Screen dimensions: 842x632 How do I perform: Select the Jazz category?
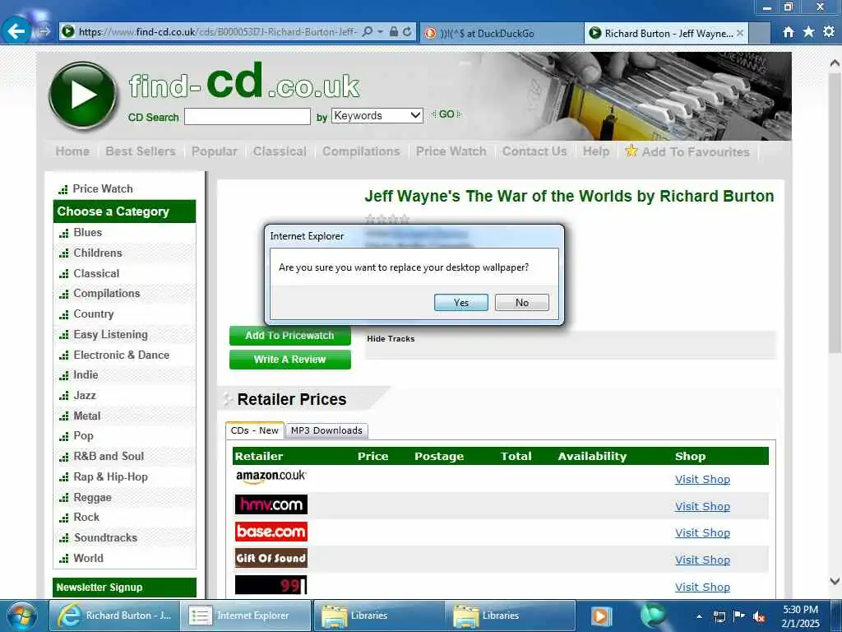point(85,396)
